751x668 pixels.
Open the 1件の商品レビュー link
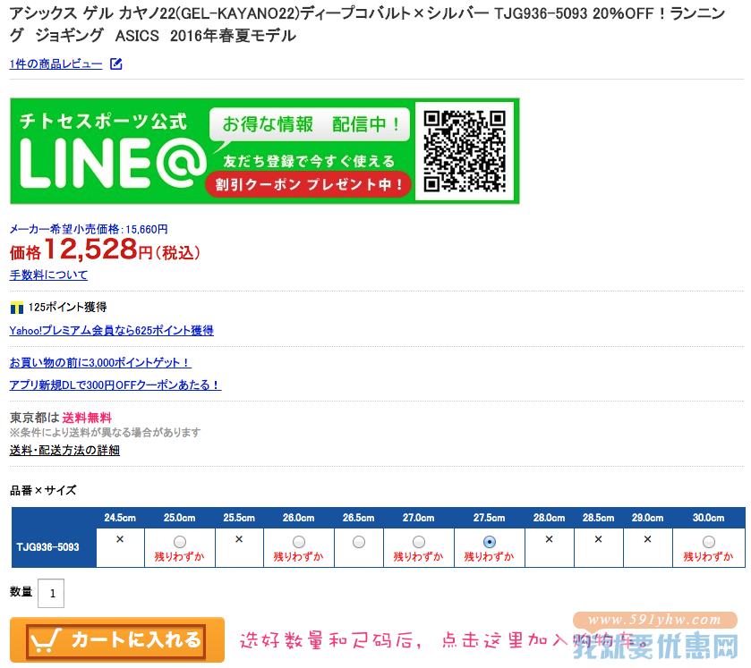55,64
